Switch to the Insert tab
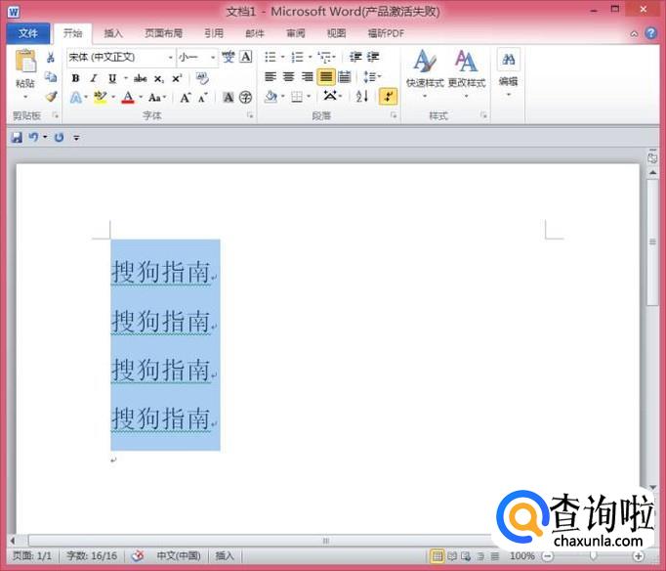Viewport: 666px width, 571px height. [x=113, y=33]
